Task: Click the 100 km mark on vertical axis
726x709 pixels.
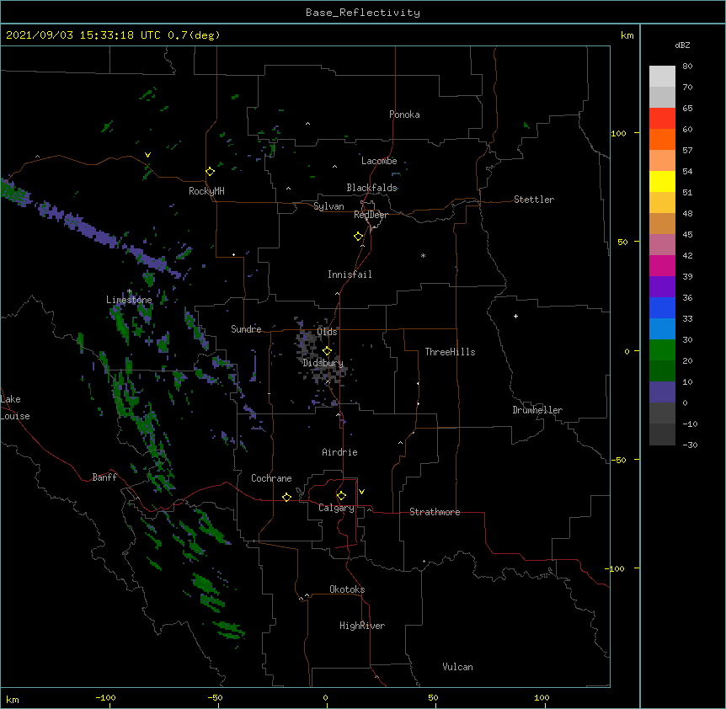Action: pos(618,133)
